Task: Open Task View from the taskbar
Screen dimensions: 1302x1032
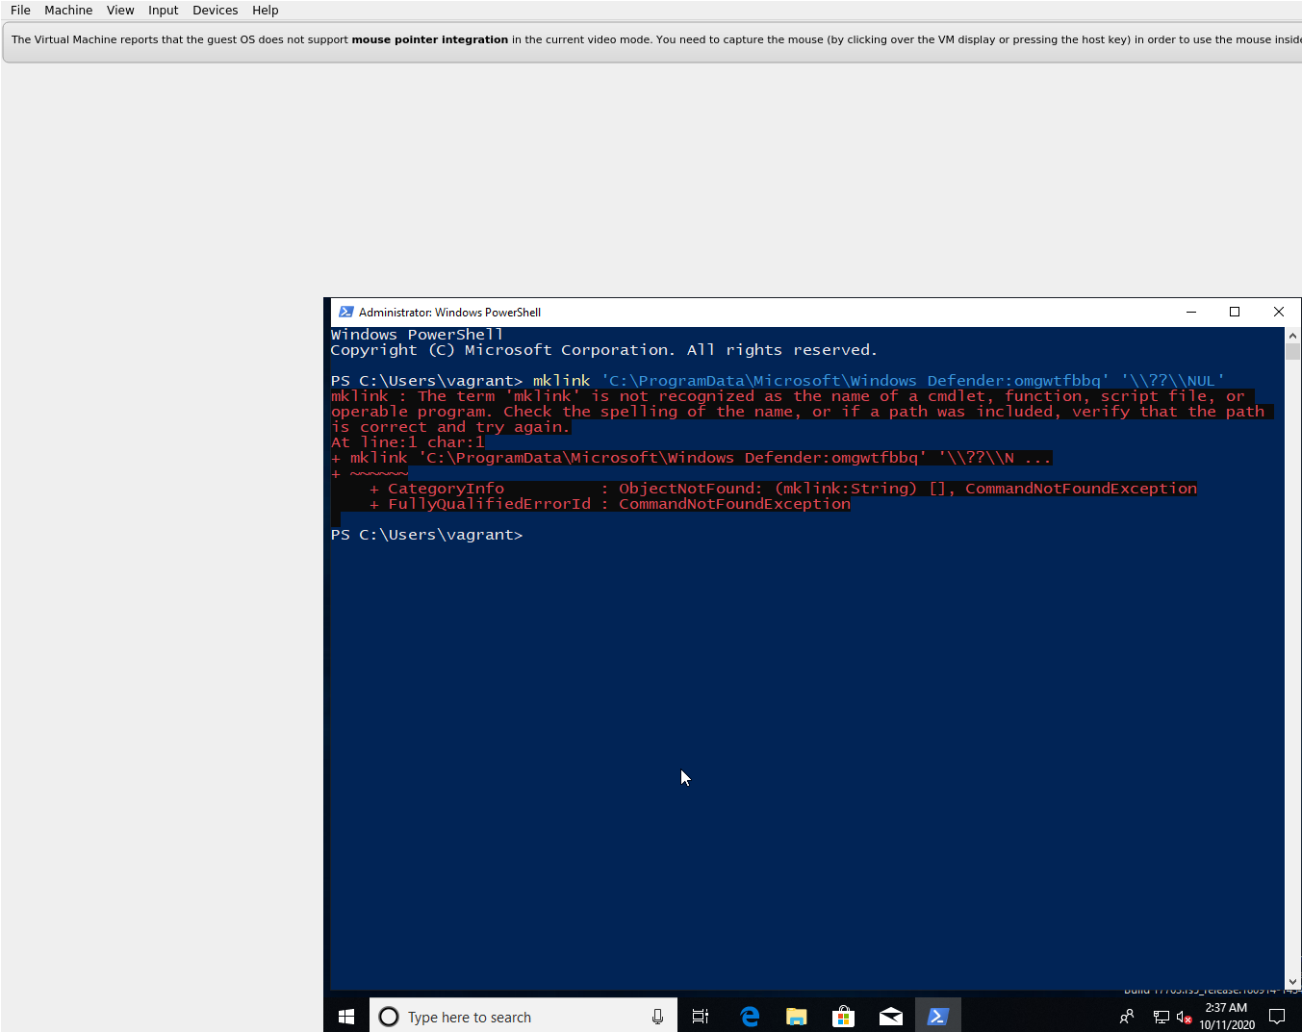Action: 701,1017
